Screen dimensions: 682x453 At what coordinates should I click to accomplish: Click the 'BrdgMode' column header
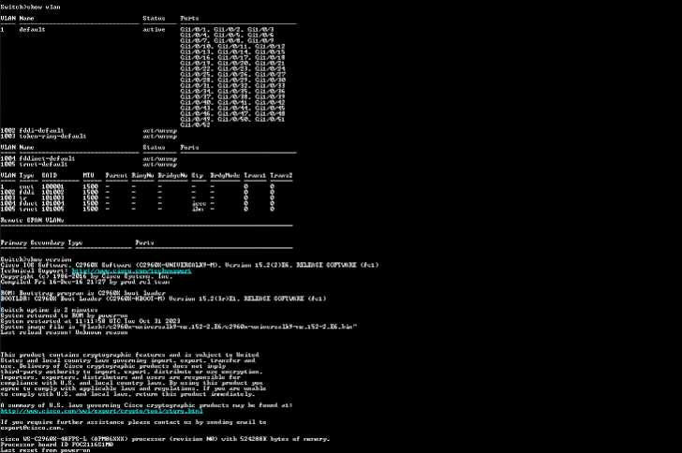pos(225,175)
